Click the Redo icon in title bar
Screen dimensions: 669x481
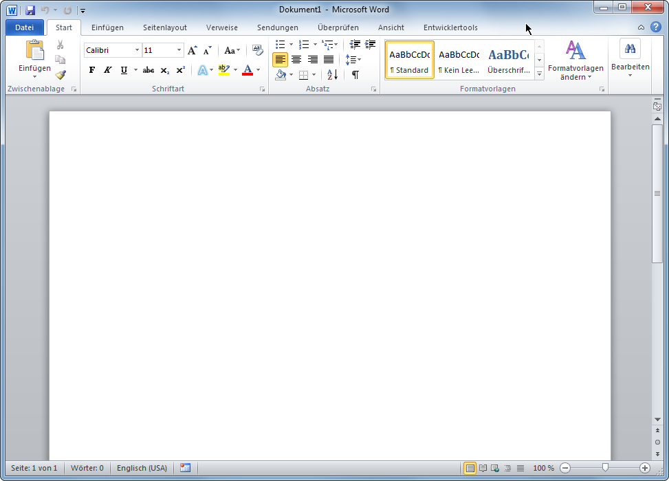[67, 10]
